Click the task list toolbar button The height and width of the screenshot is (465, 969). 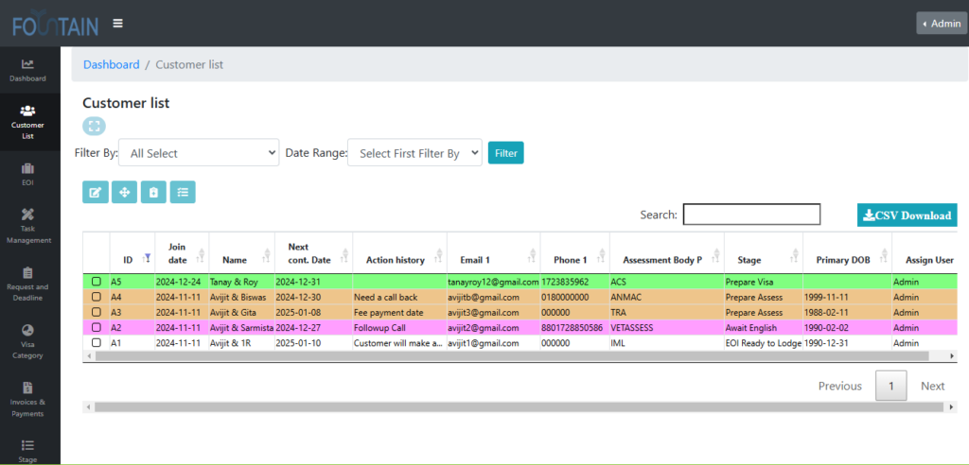183,193
